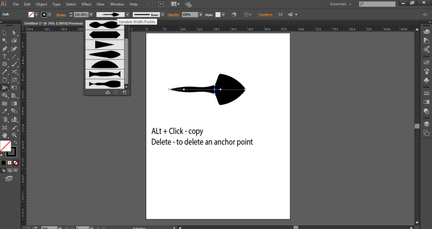Select the Pencil tool

click(5, 72)
